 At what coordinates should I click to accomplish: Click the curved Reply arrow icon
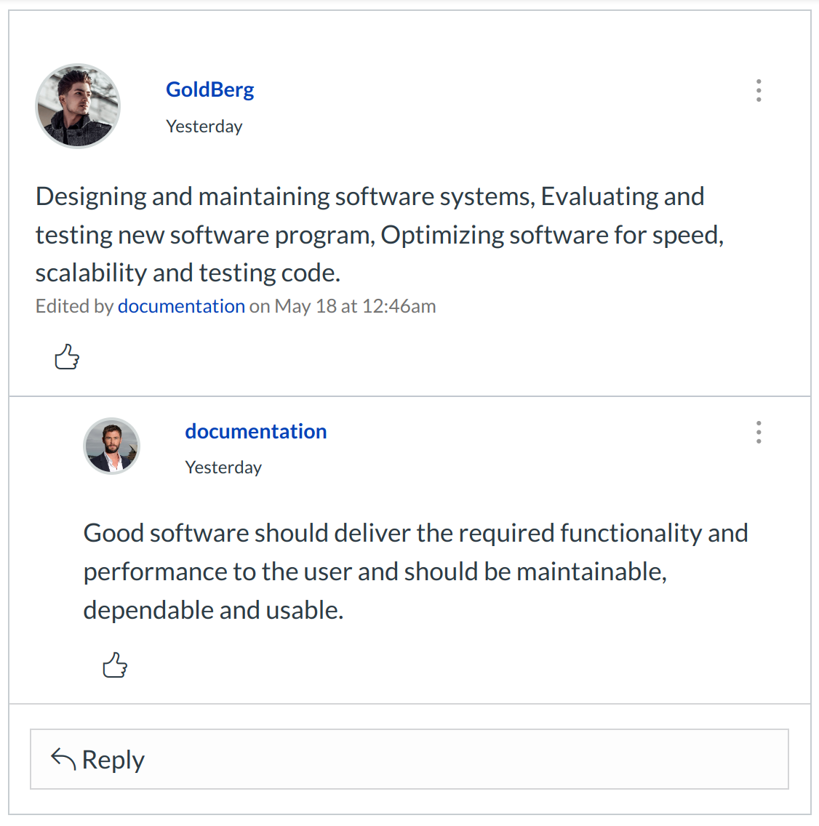tap(63, 759)
